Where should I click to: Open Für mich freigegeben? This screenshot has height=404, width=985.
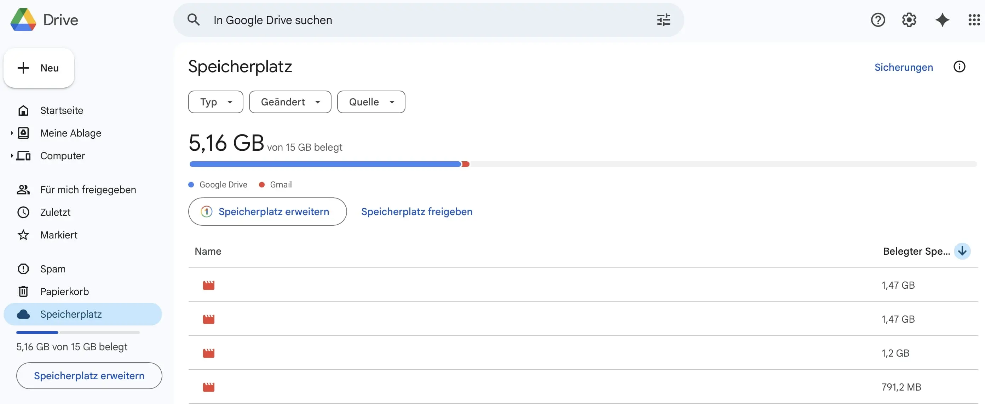pyautogui.click(x=88, y=190)
